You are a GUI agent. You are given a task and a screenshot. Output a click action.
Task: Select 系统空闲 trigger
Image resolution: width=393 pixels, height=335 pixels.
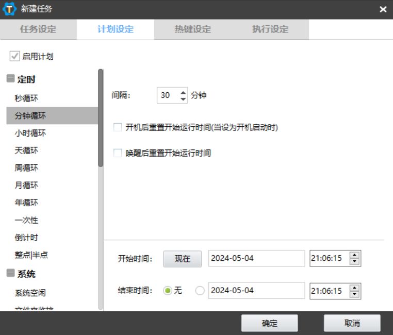tap(52, 293)
